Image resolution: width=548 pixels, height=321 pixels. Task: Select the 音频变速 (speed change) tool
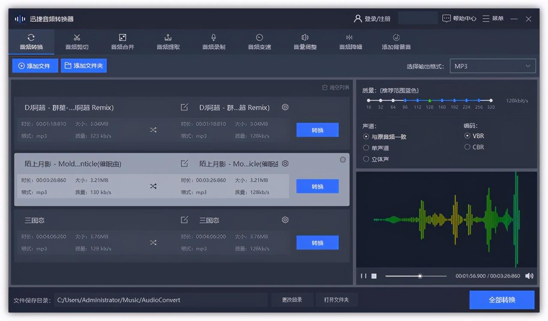click(x=259, y=42)
